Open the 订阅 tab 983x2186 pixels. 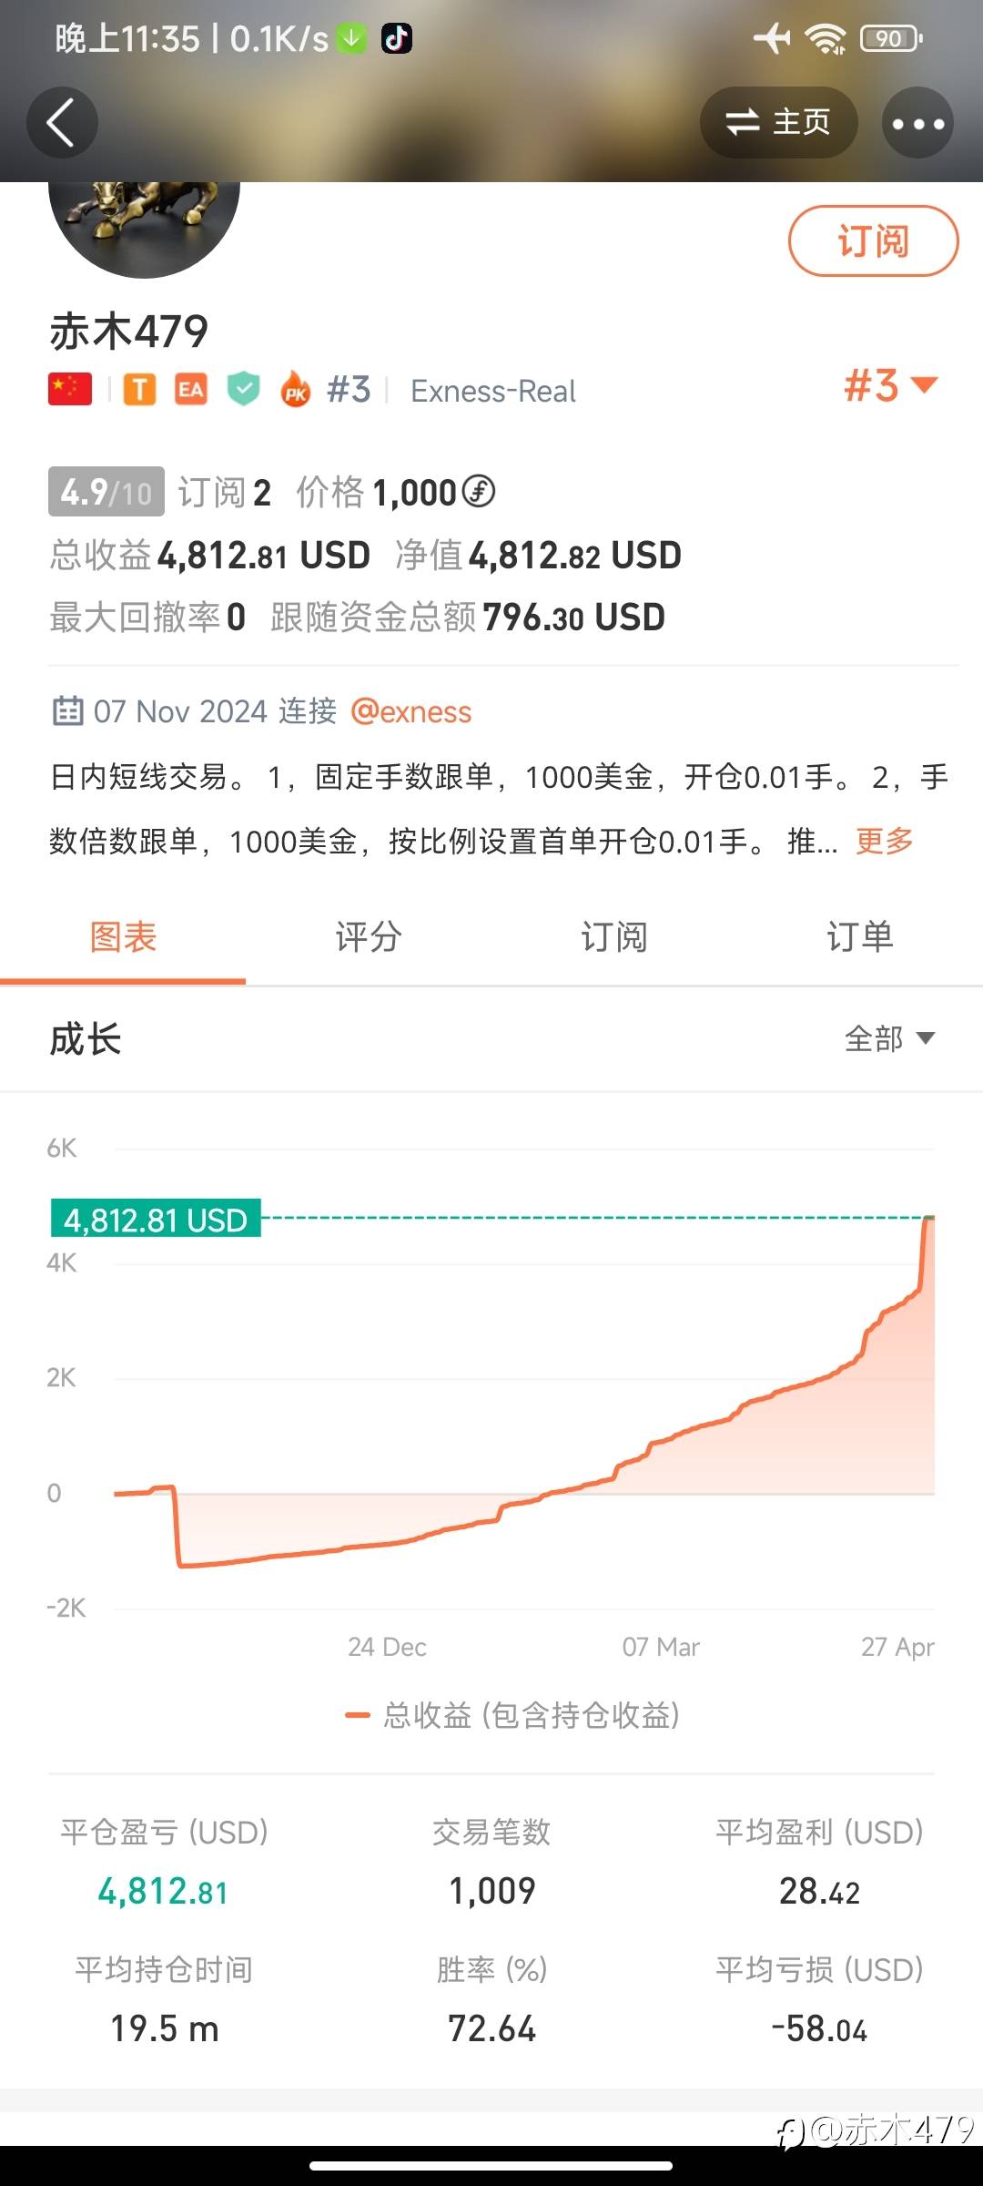[614, 936]
